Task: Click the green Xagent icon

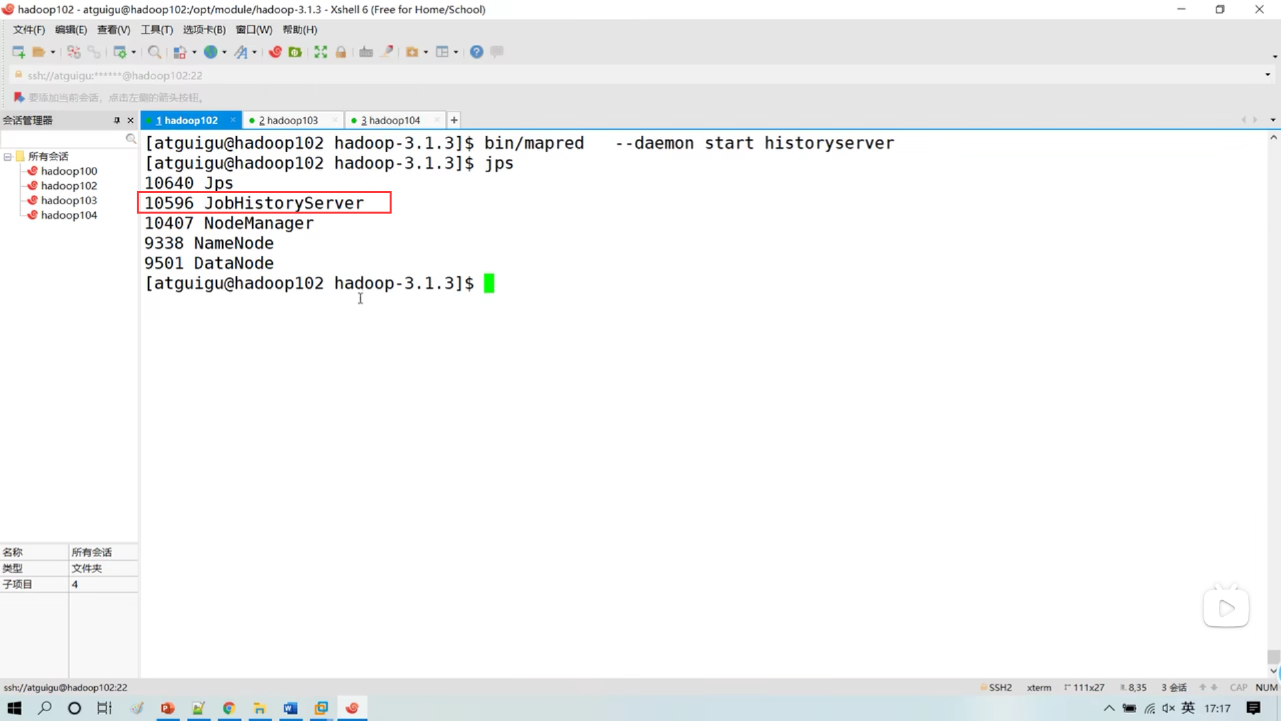Action: (295, 52)
